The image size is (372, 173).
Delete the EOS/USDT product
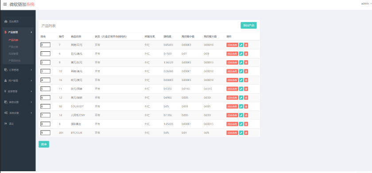coord(246,106)
